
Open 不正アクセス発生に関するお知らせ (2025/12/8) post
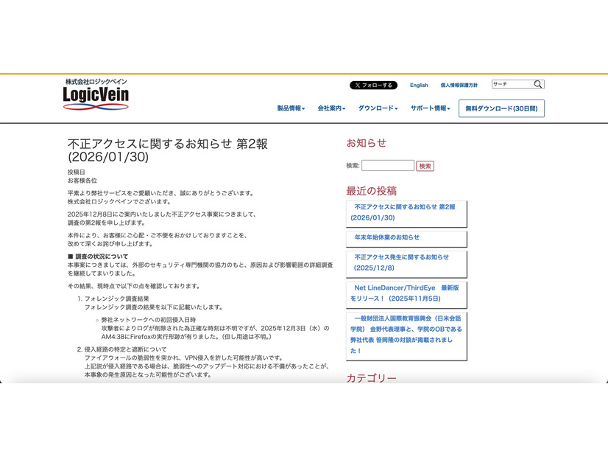[401, 262]
